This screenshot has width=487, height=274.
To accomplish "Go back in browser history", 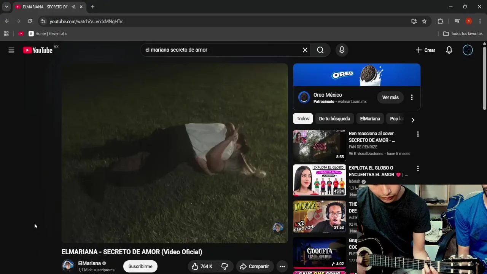I will click(7, 21).
